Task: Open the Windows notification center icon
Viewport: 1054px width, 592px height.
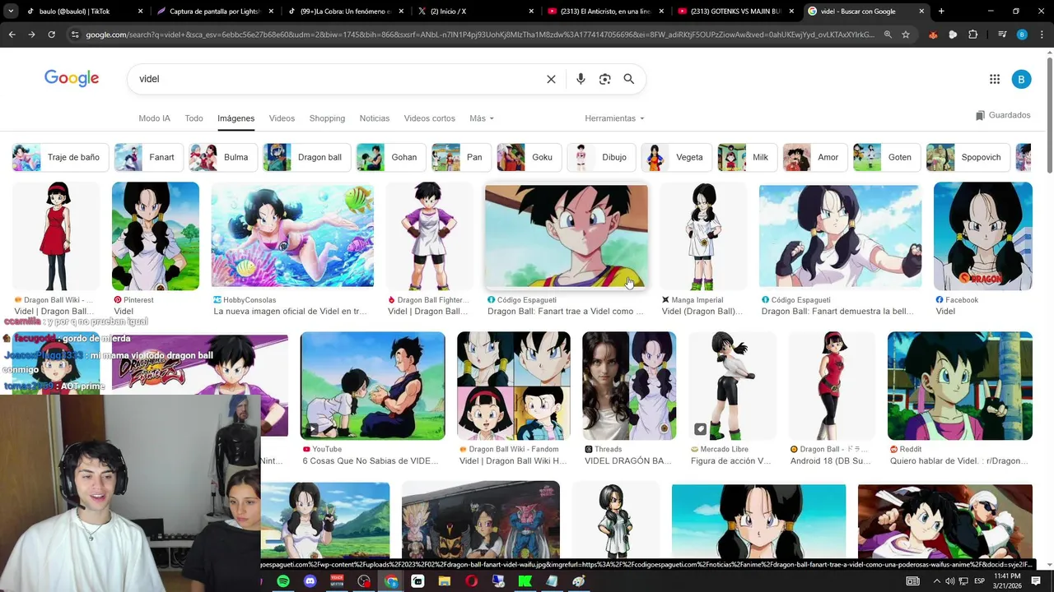Action: coord(1036,581)
